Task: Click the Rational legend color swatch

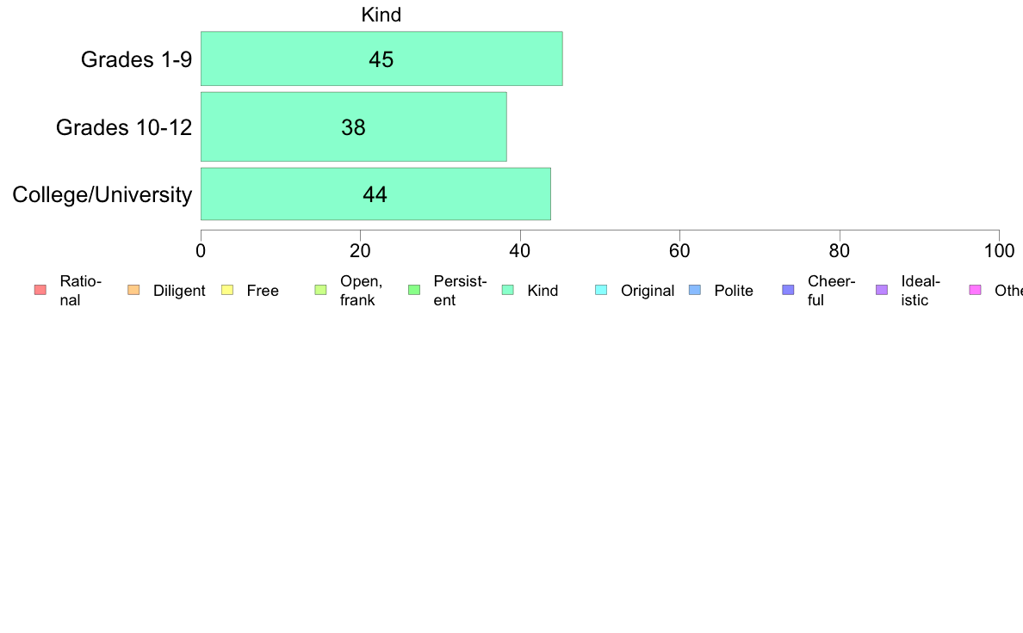Action: click(x=40, y=290)
